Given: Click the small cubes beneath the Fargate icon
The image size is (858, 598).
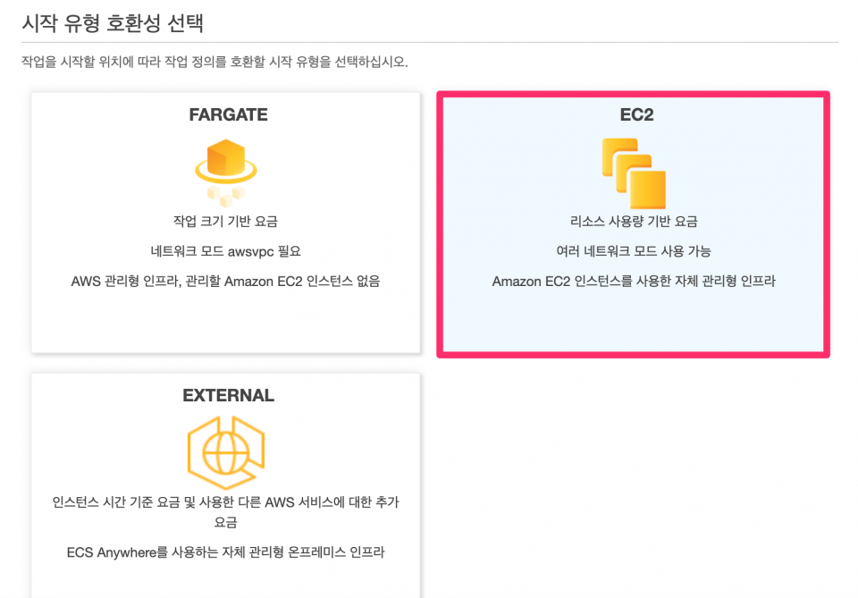Looking at the screenshot, I should tap(226, 196).
